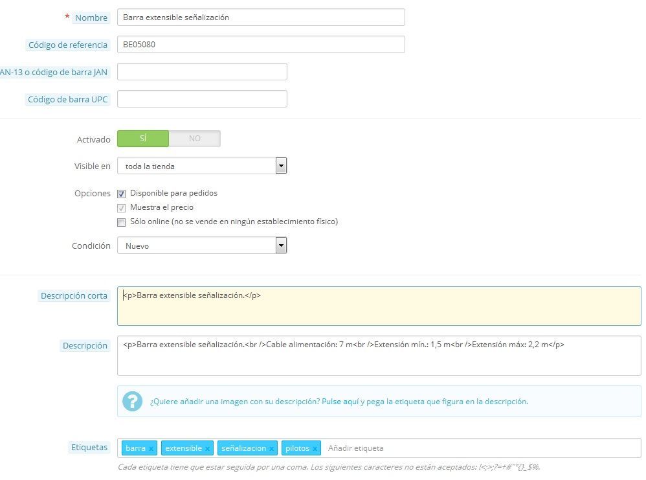
Task: Click the 'Condición' label
Action: (91, 246)
